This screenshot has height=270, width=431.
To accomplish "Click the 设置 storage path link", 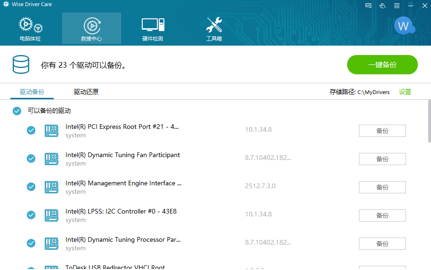I will 405,92.
